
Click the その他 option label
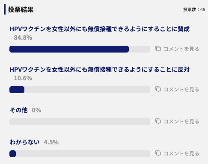(x=18, y=110)
